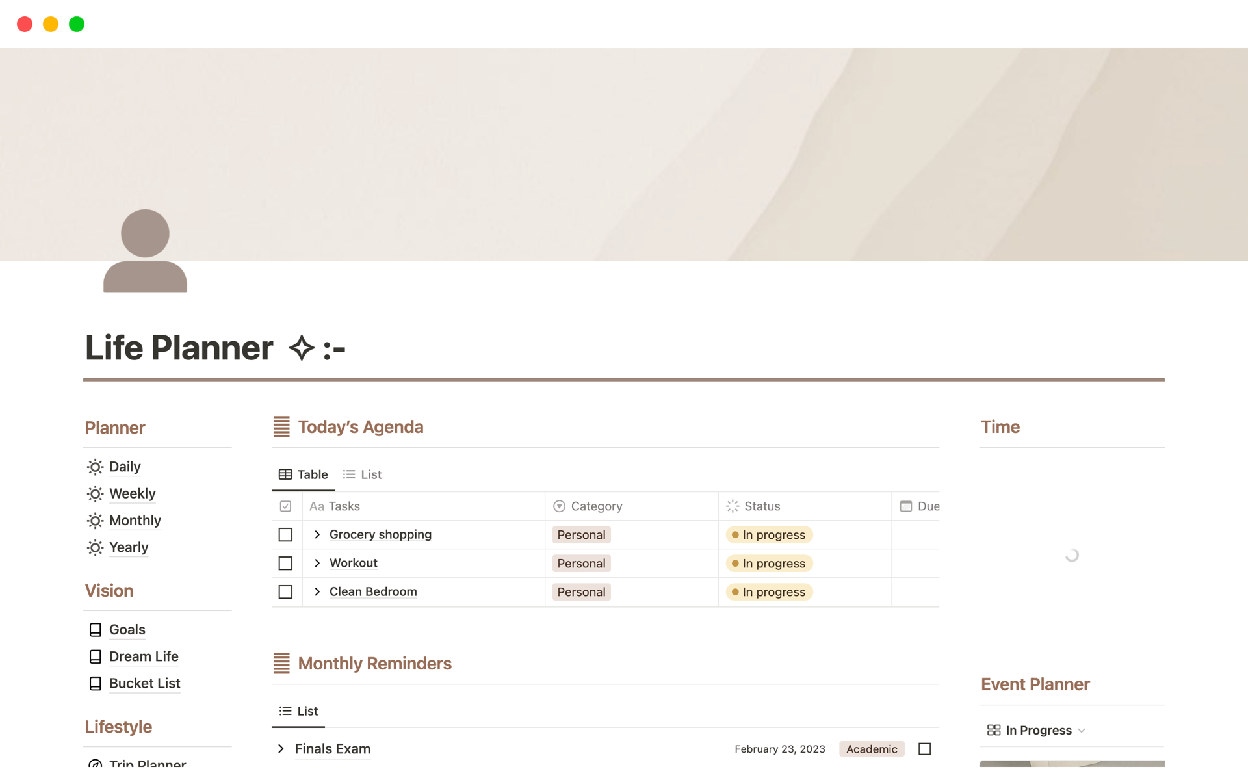Tick the Workout task checkbox
Screen dimensions: 1248x780
285,564
